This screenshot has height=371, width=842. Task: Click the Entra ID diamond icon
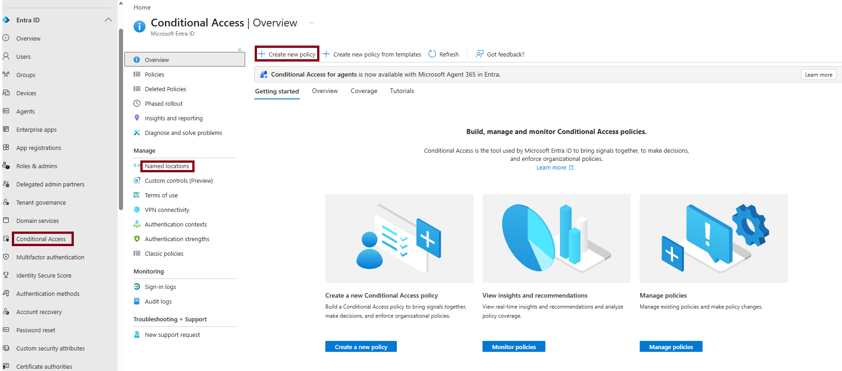(x=6, y=20)
